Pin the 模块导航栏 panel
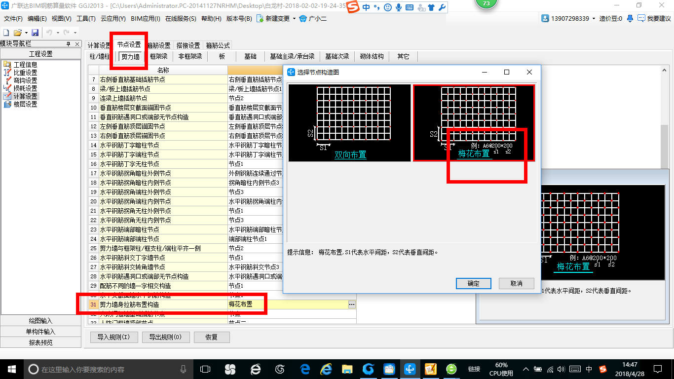Image resolution: width=674 pixels, height=379 pixels. pos(69,44)
